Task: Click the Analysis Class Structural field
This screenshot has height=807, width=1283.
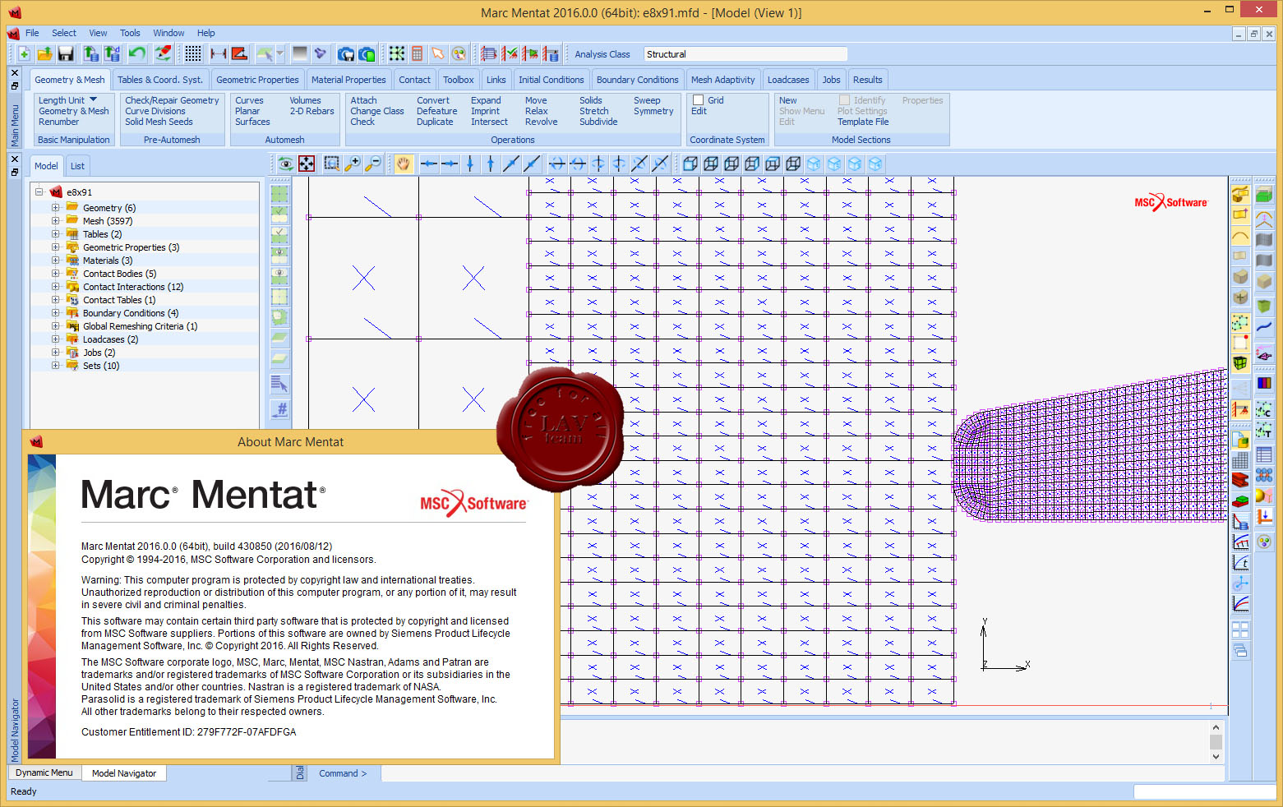Action: [x=745, y=54]
